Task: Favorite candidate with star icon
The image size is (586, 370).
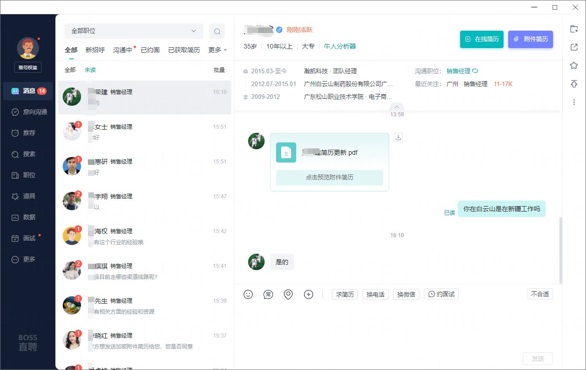Action: click(x=574, y=65)
